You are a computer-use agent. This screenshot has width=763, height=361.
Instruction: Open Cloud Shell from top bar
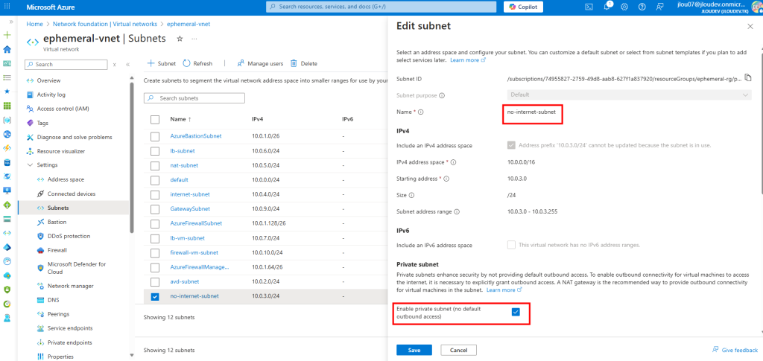[589, 7]
